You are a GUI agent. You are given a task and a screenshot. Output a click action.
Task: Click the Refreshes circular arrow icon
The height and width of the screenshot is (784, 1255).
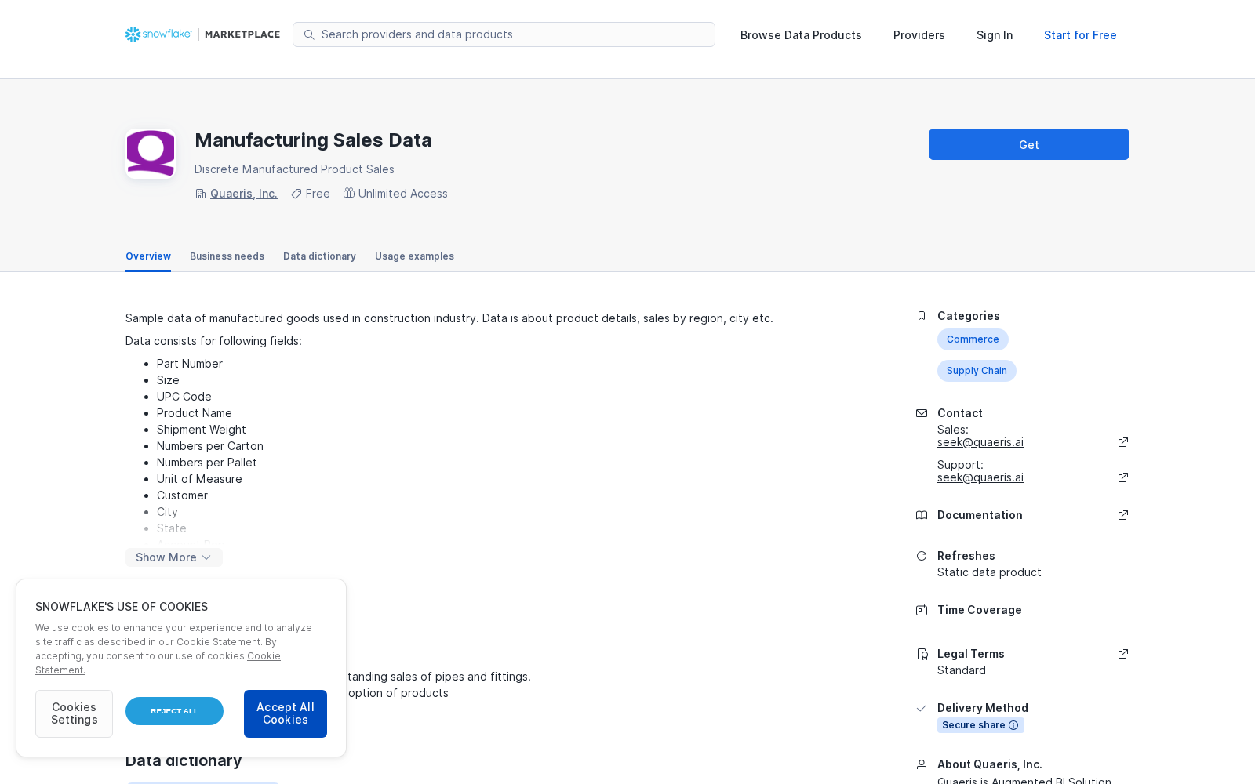point(922,556)
